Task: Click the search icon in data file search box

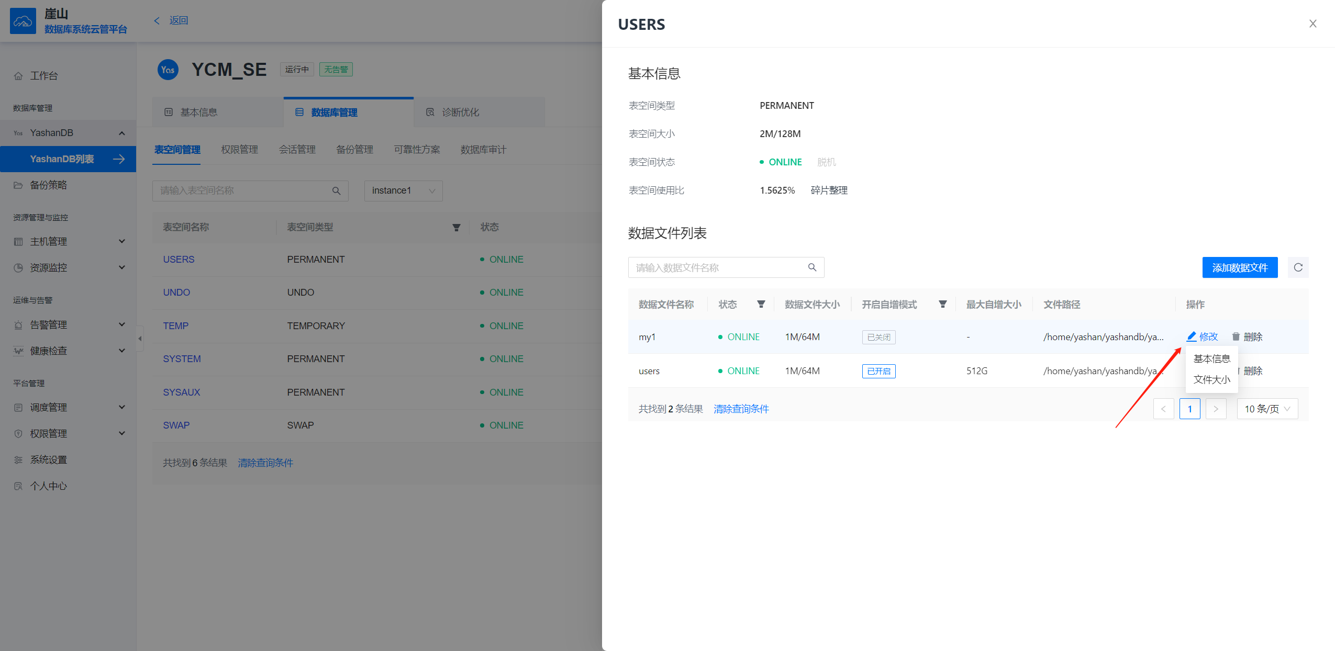Action: pos(812,267)
